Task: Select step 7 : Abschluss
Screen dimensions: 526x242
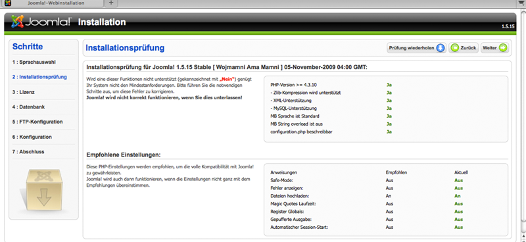Action: [28, 152]
